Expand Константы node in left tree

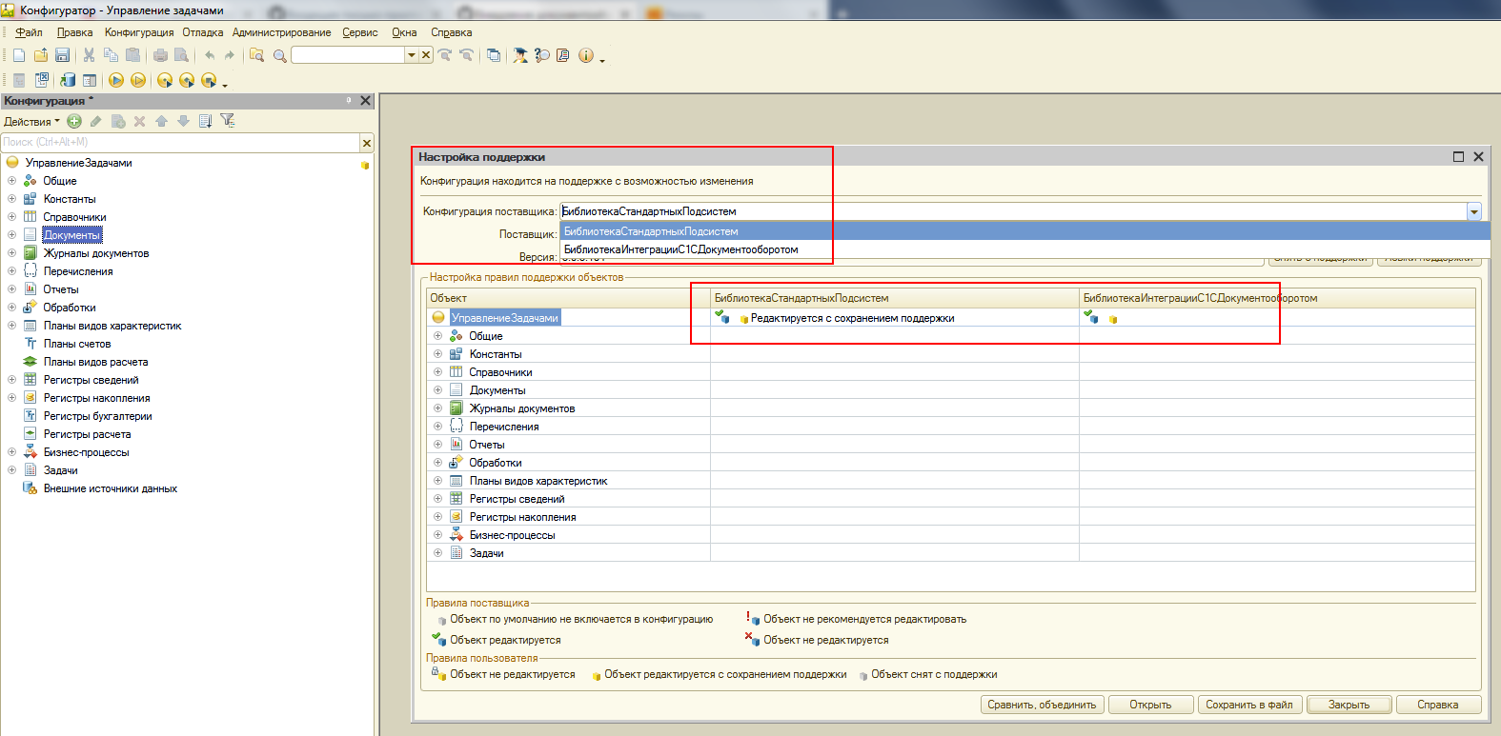tap(11, 199)
